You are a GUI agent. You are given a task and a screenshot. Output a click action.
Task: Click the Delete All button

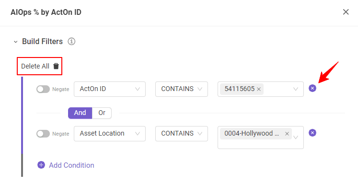point(39,66)
